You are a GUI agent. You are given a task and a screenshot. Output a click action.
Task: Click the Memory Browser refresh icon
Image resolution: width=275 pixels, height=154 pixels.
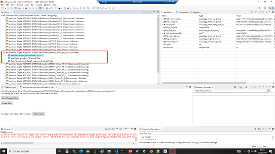pos(235,87)
